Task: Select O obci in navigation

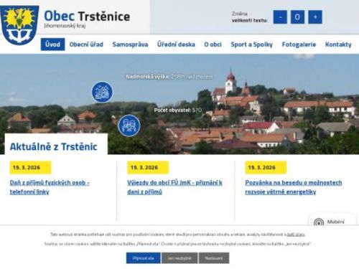Action: click(213, 44)
